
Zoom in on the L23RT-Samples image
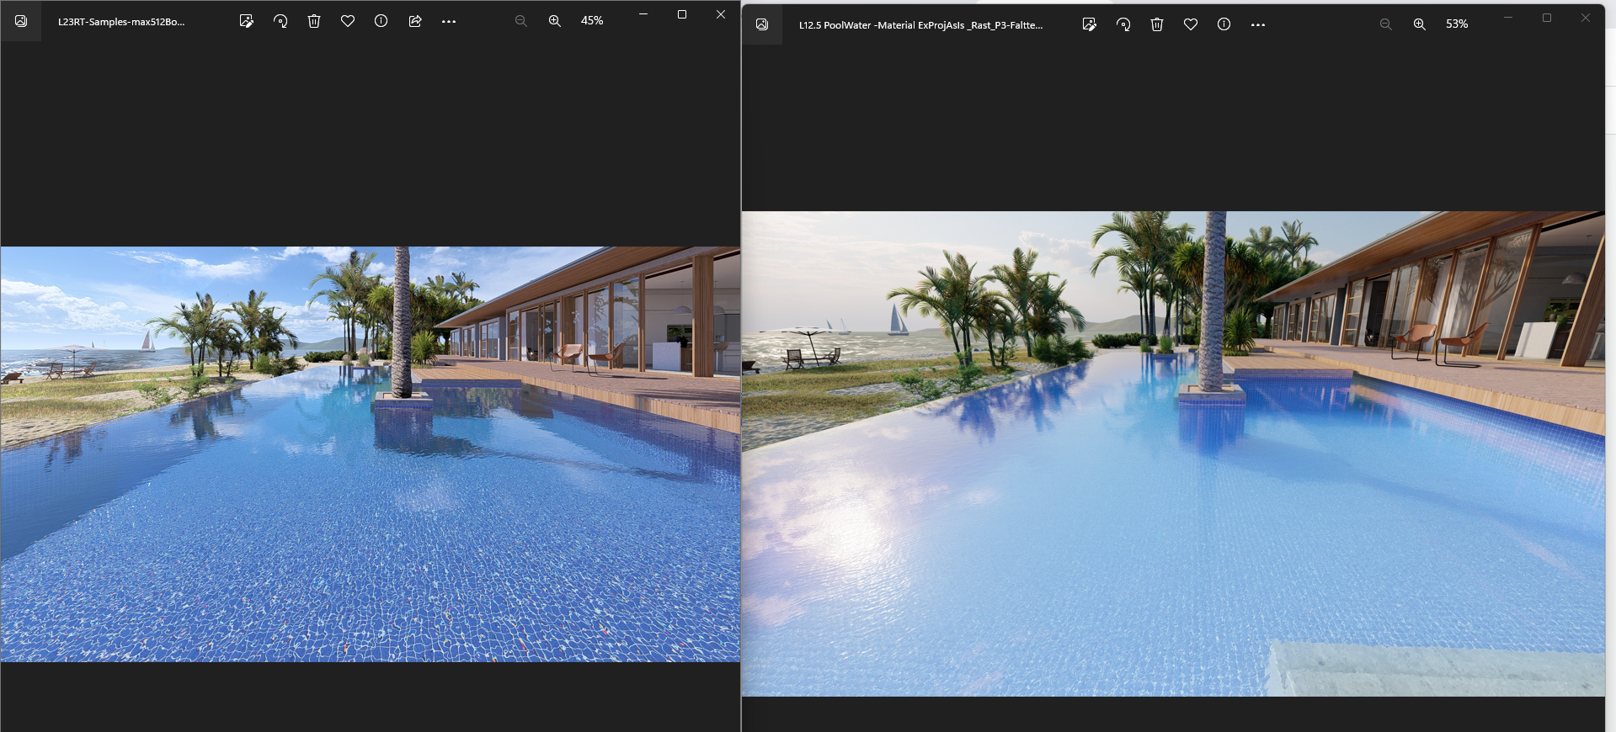pos(555,21)
